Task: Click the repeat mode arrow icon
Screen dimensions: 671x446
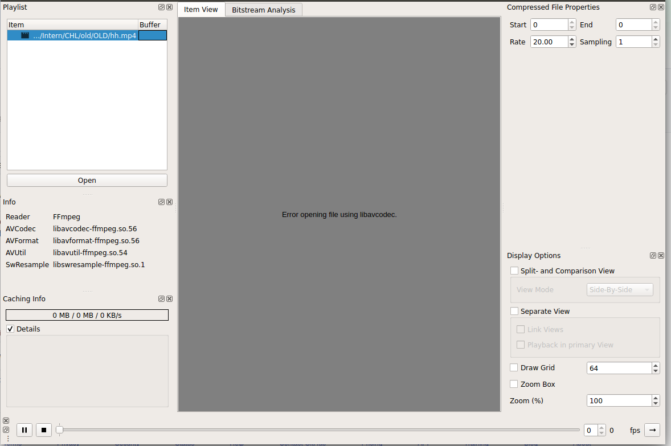Action: (651, 430)
